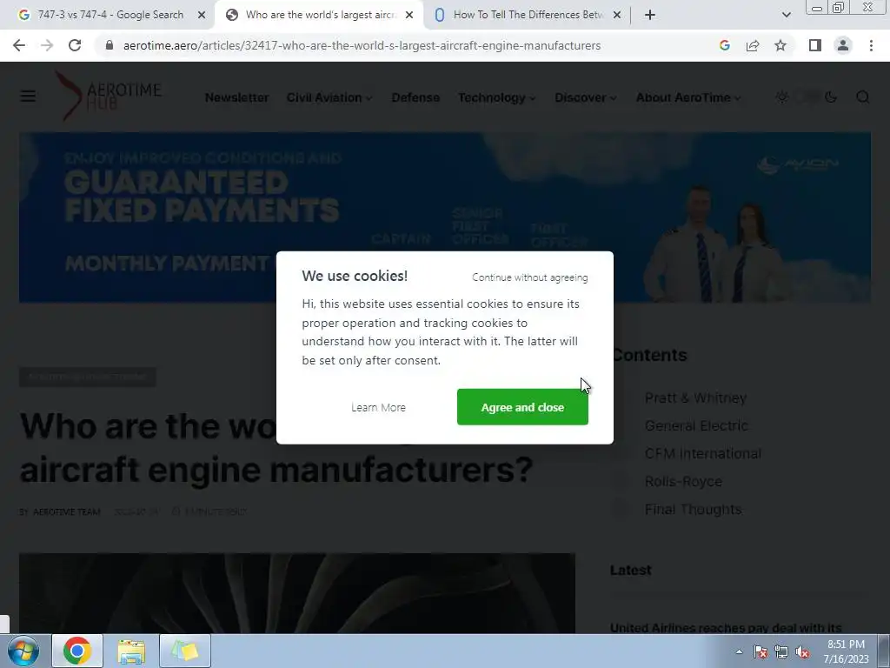The width and height of the screenshot is (890, 668).
Task: Open Learn More about cookies
Action: pos(378,407)
